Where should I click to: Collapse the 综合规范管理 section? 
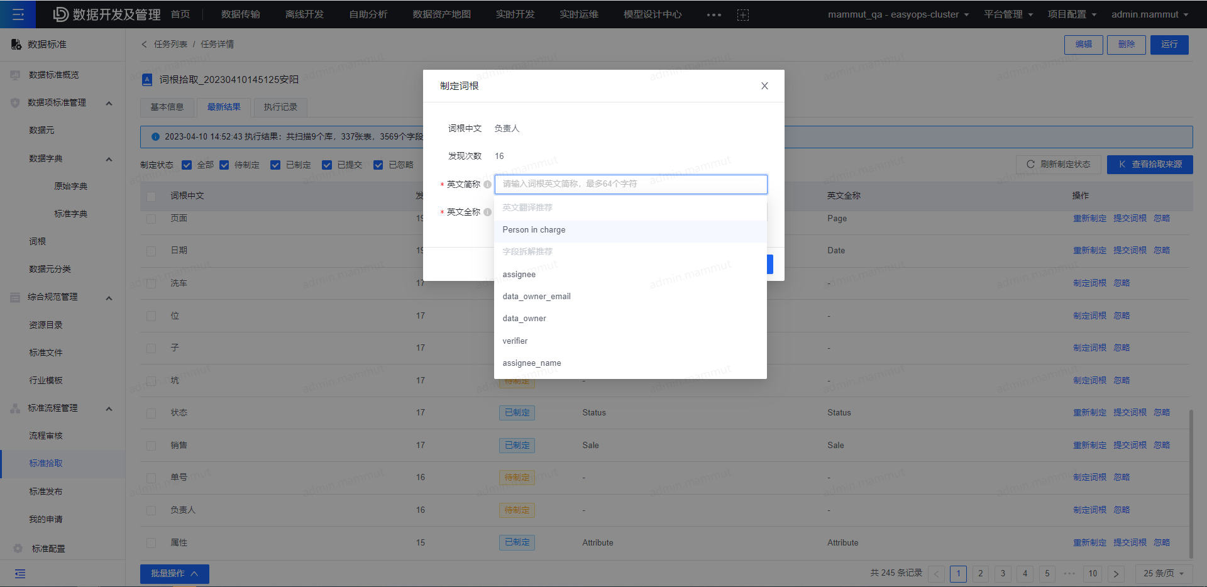[x=109, y=298]
